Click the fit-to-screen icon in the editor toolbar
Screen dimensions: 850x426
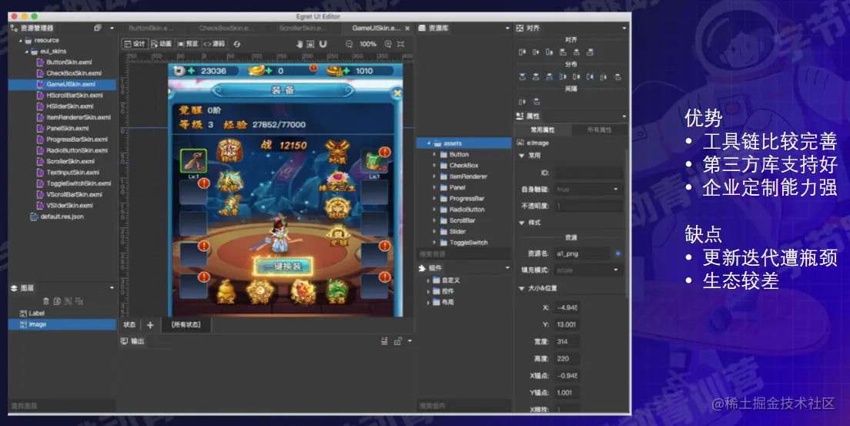[400, 44]
